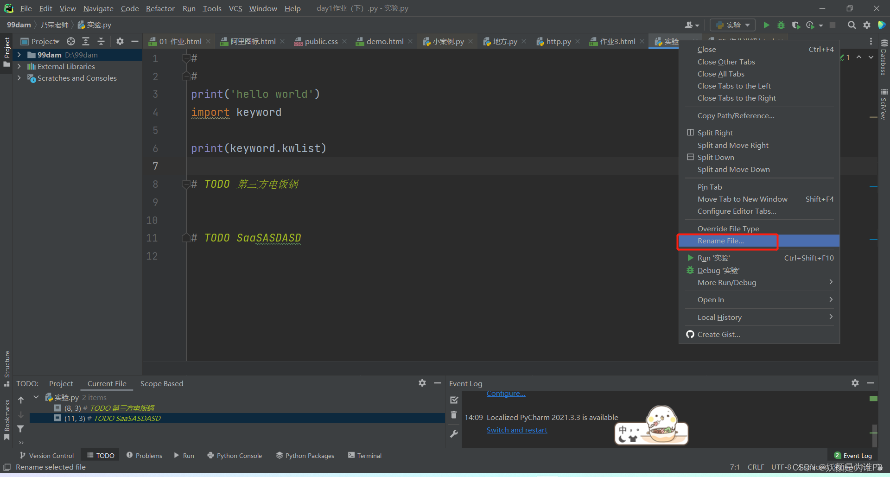Hide the TODO tool window
890x477 pixels.
tap(437, 383)
